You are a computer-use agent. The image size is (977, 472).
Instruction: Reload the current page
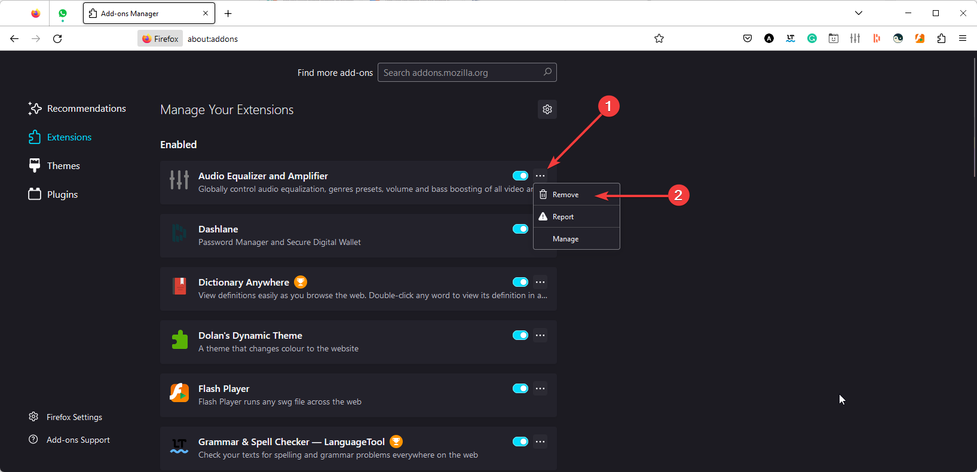coord(57,38)
